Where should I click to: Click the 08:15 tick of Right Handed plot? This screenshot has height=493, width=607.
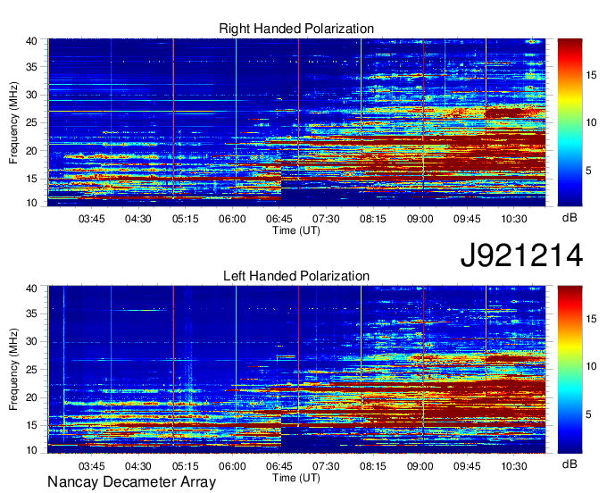click(373, 219)
